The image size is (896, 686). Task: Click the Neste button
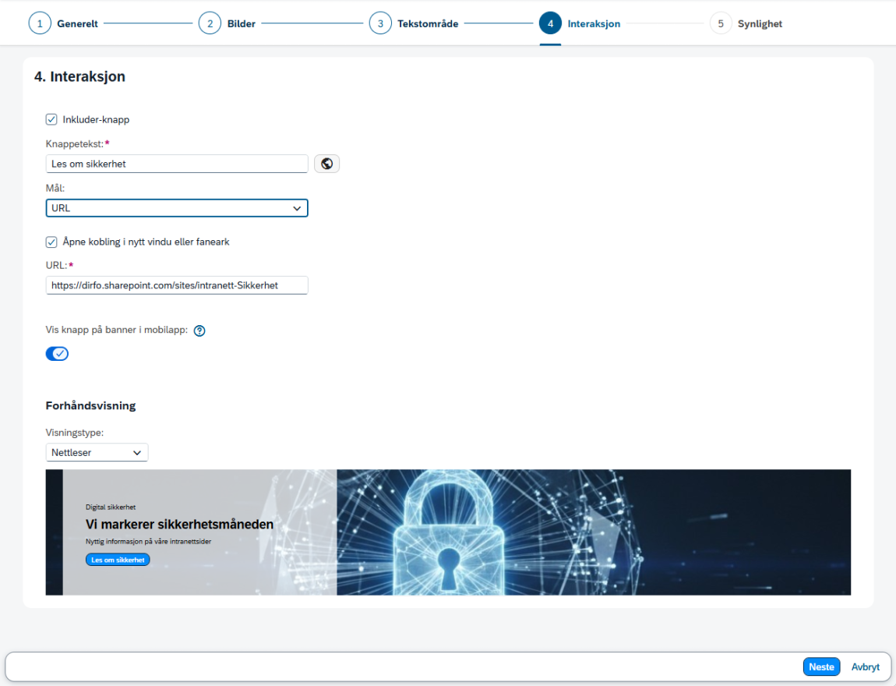[x=821, y=667]
